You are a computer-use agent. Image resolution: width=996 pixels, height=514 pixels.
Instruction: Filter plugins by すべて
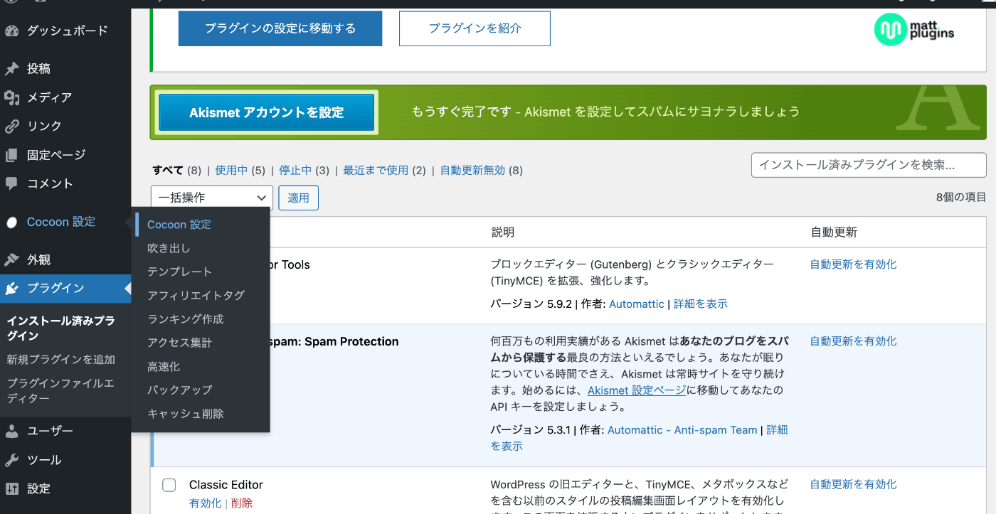point(167,171)
